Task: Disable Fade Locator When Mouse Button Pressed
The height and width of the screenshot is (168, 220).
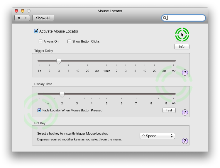Action: [39, 110]
